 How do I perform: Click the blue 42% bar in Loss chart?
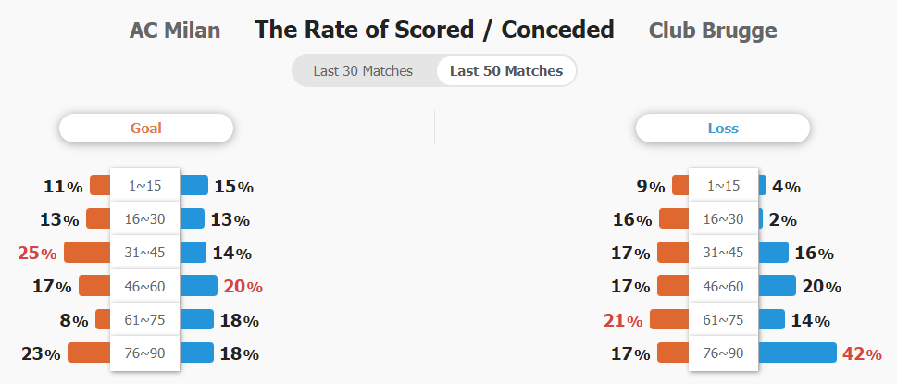coord(797,353)
